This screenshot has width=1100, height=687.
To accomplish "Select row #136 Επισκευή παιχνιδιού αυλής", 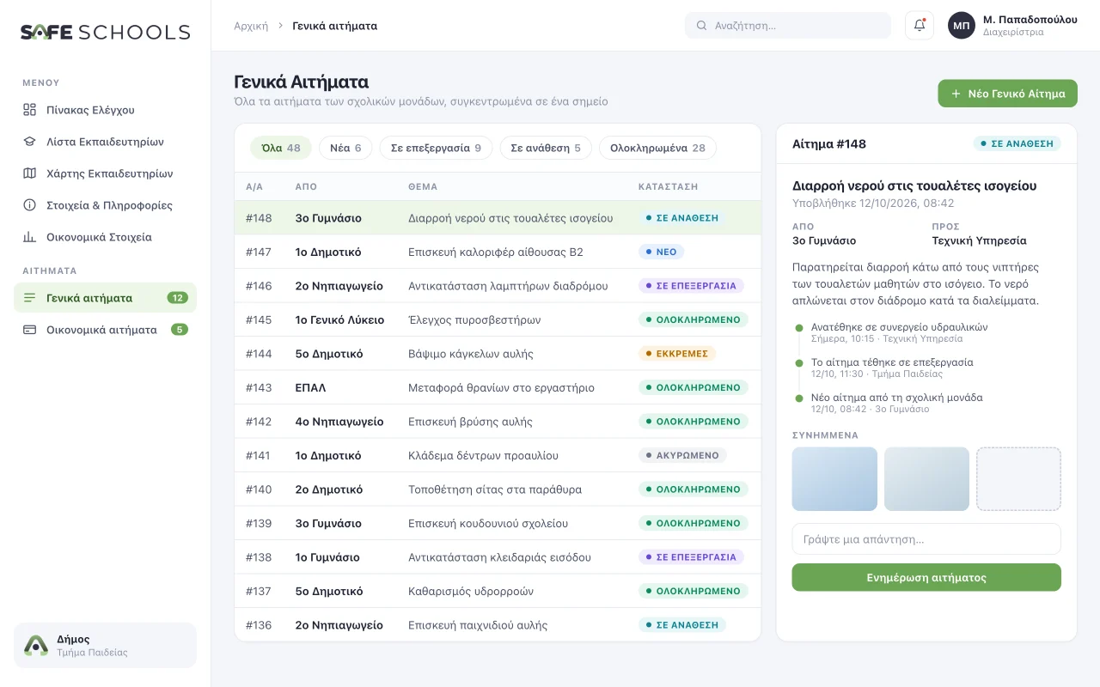I will coord(498,625).
